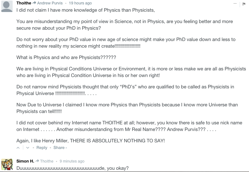The height and width of the screenshot is (172, 249).
Task: Open Thoithe's user profile from the bold name
Action: [x=24, y=3]
